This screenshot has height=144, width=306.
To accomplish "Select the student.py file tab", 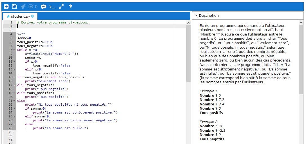I will click(20, 16).
